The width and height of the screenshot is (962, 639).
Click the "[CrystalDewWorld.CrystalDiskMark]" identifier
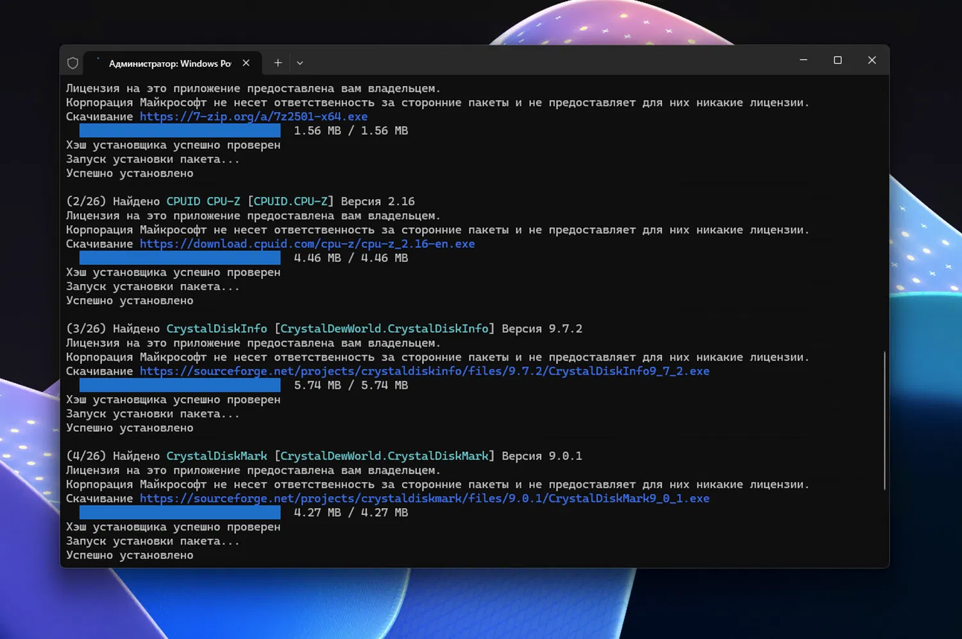pyautogui.click(x=385, y=456)
